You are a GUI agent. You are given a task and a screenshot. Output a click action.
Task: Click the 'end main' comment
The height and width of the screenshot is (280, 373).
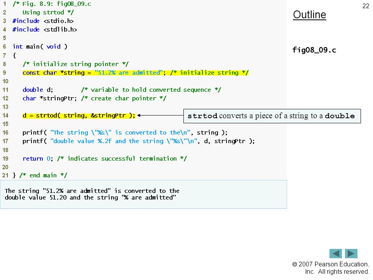(x=43, y=175)
